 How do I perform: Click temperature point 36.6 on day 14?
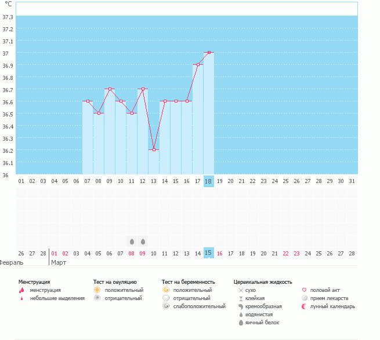165,101
